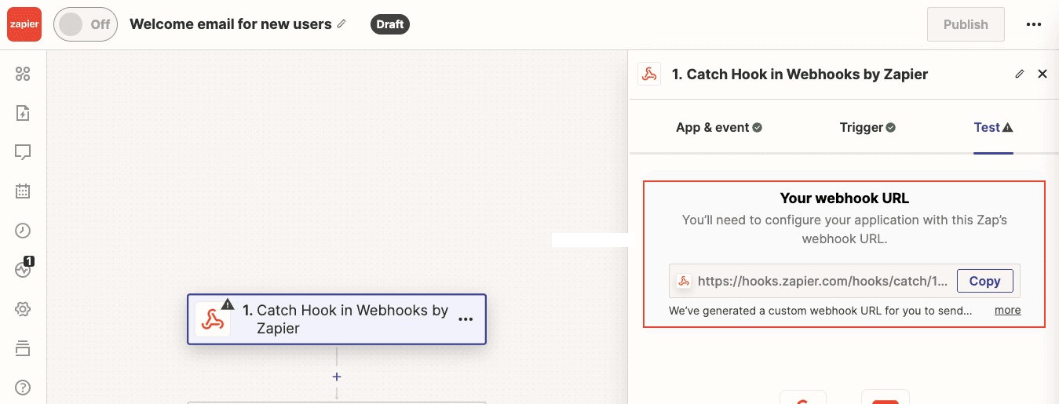Copy the webhook URL
The height and width of the screenshot is (404, 1059).
[984, 281]
